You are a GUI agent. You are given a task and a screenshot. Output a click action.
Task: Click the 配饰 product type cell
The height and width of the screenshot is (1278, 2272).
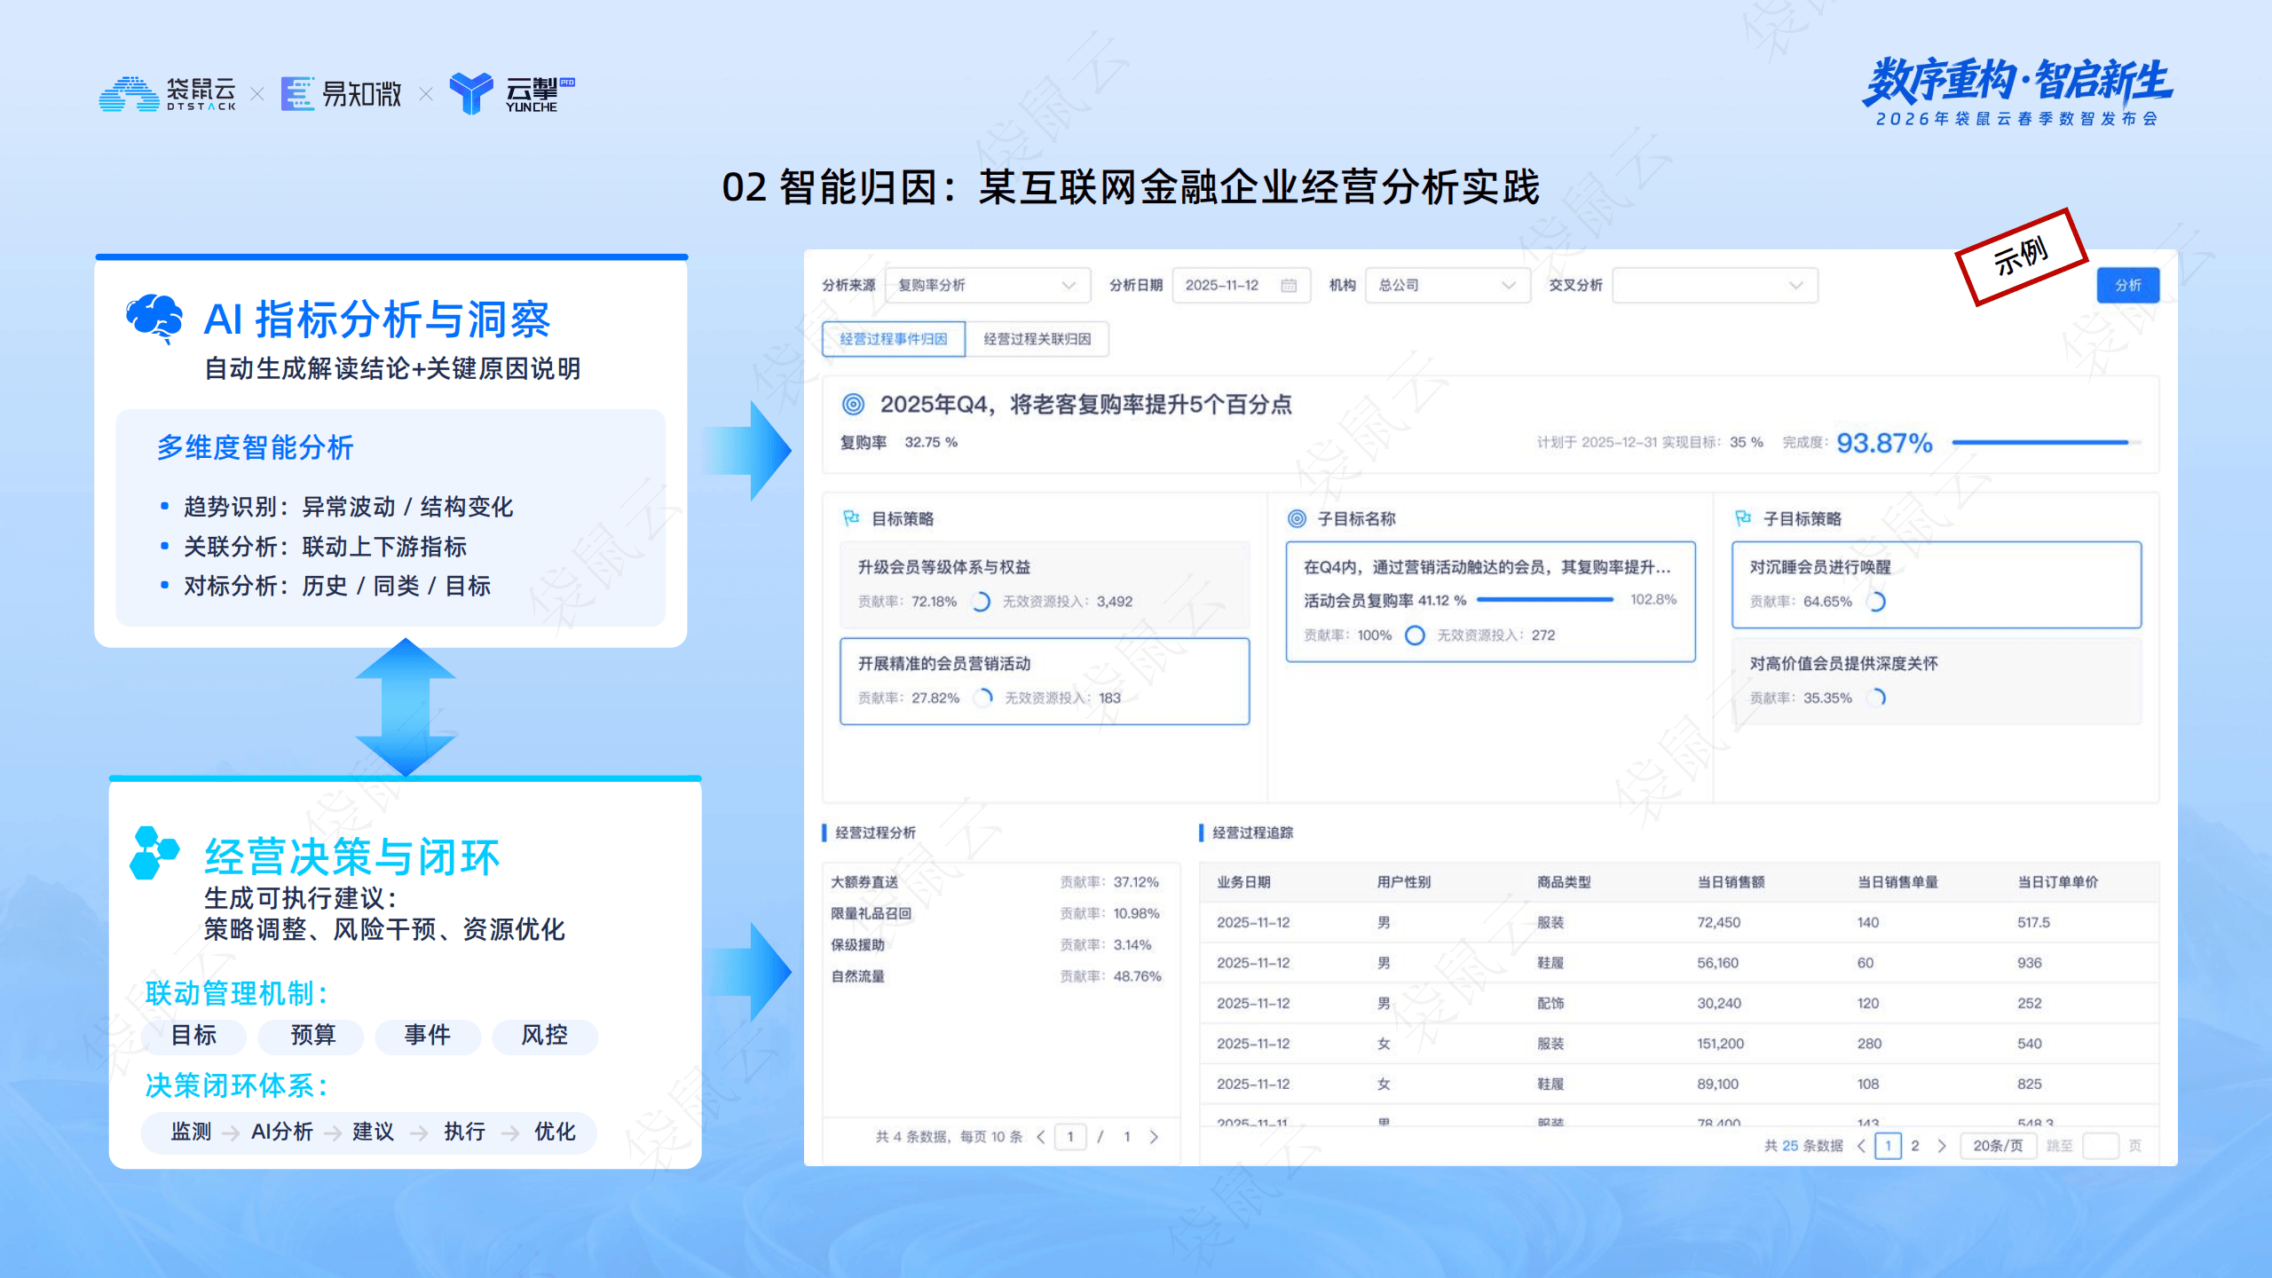click(x=1550, y=1004)
